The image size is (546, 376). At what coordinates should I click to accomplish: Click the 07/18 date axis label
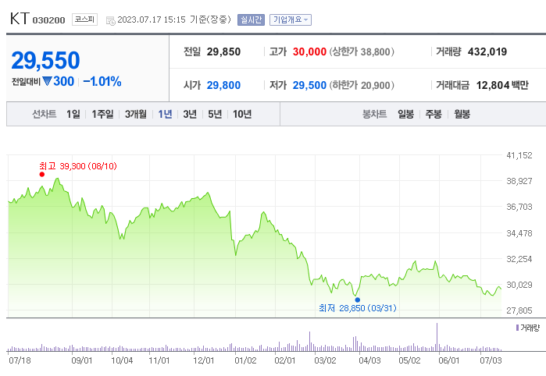tap(20, 360)
